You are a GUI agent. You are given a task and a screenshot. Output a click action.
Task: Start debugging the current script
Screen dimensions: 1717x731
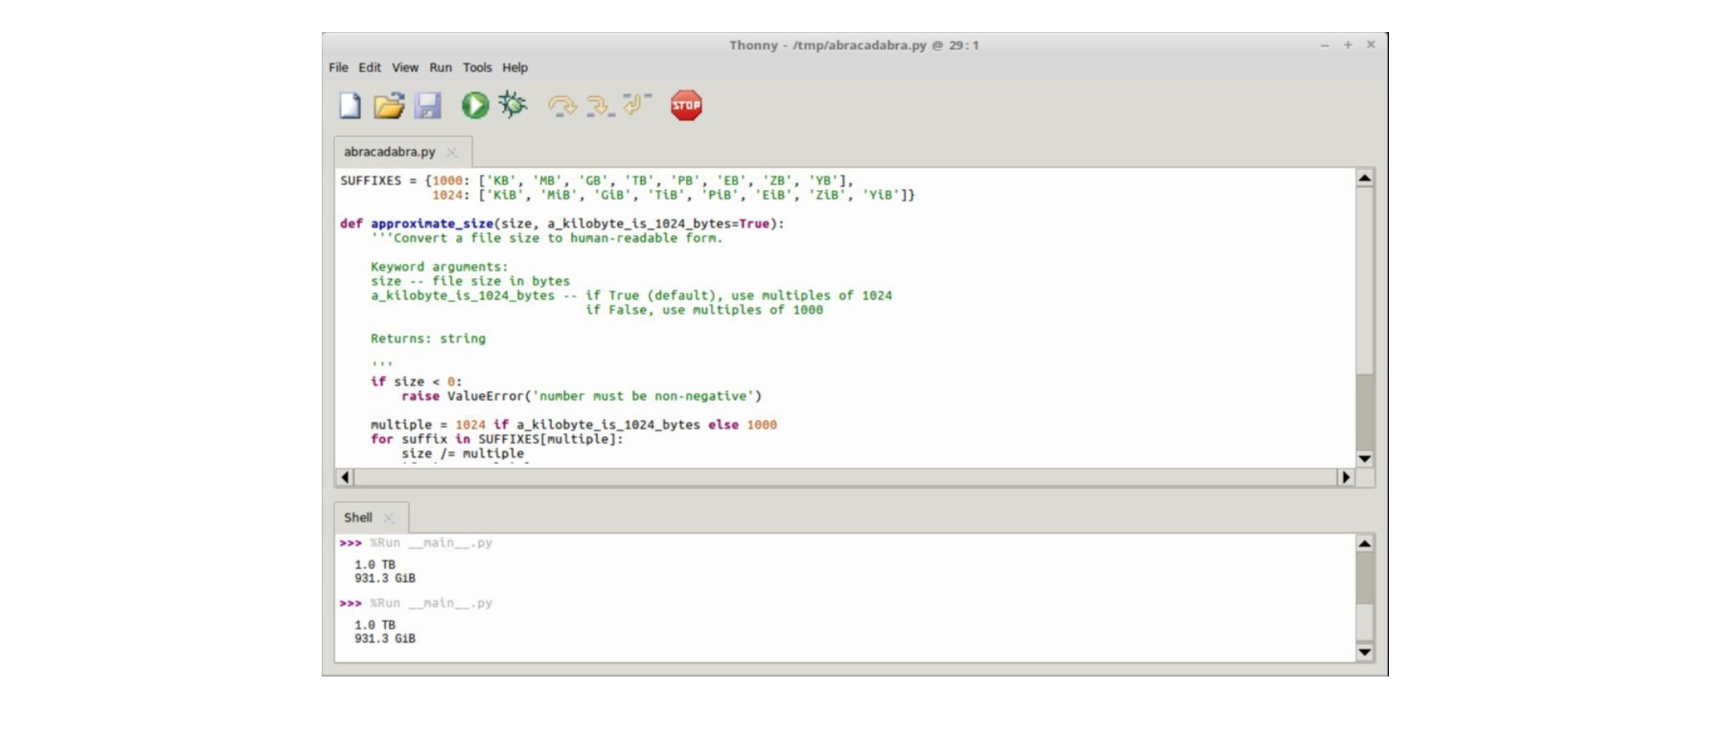[x=513, y=104]
